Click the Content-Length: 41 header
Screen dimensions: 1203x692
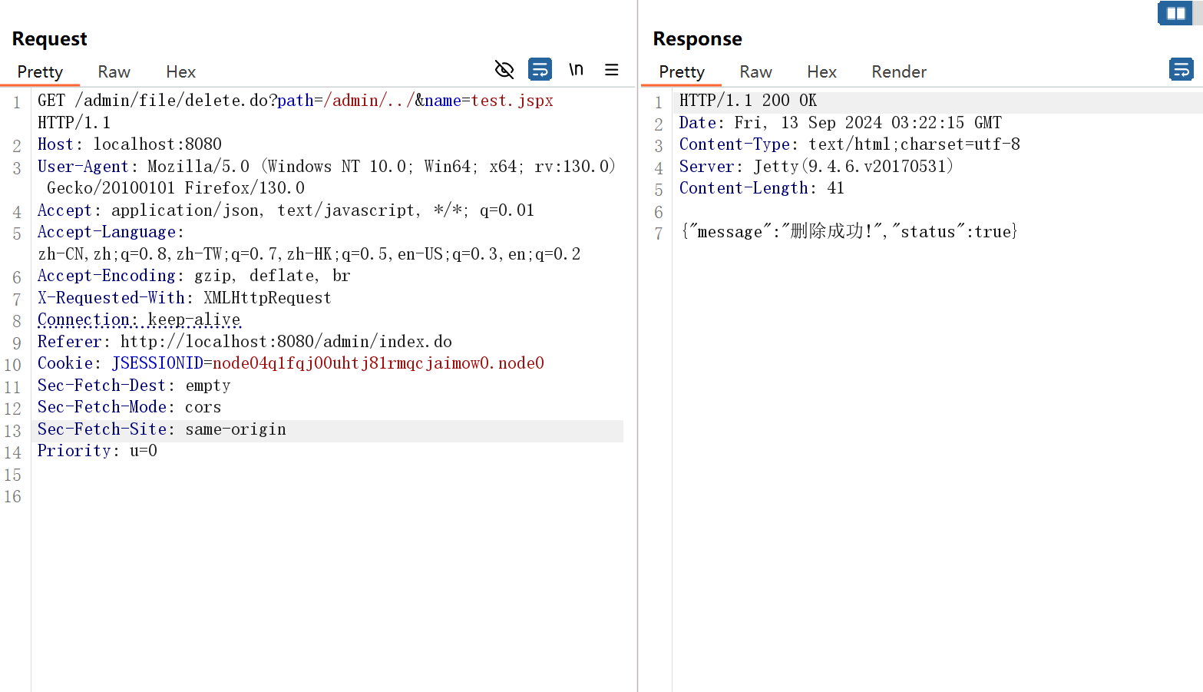[x=762, y=188]
